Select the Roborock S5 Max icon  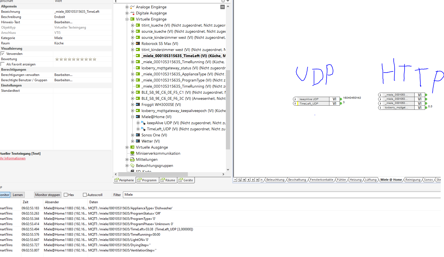pos(138,44)
